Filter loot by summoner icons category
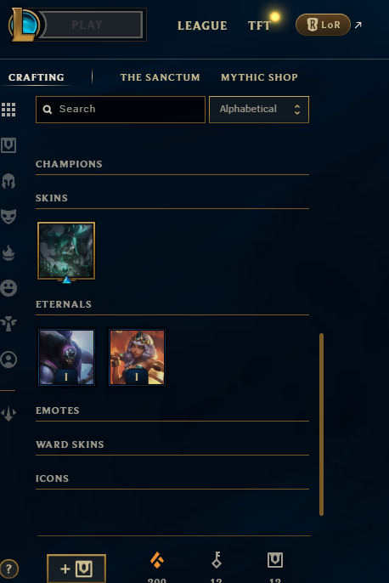The height and width of the screenshot is (583, 389). pos(8,359)
